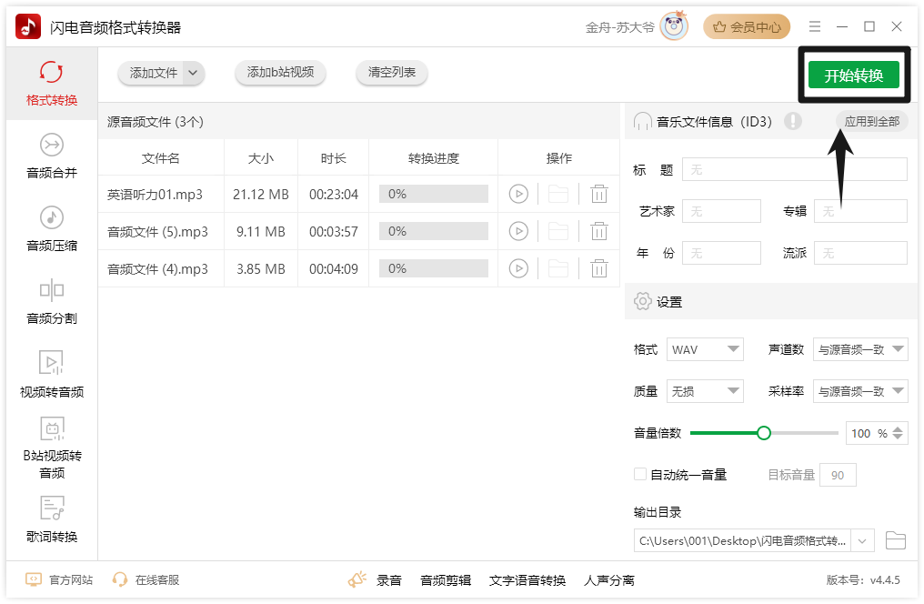Click the 大小 column header
924x604 pixels.
pyautogui.click(x=261, y=158)
